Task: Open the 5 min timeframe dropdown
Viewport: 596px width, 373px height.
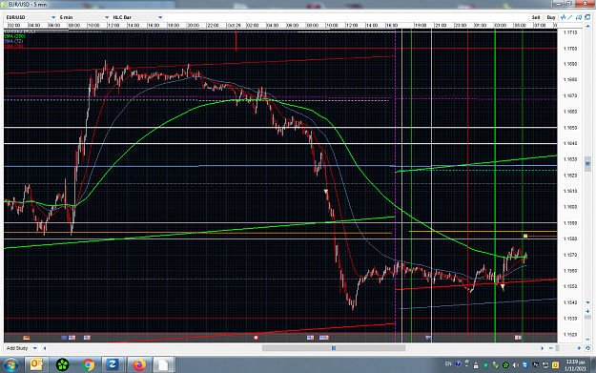Action: 84,17
